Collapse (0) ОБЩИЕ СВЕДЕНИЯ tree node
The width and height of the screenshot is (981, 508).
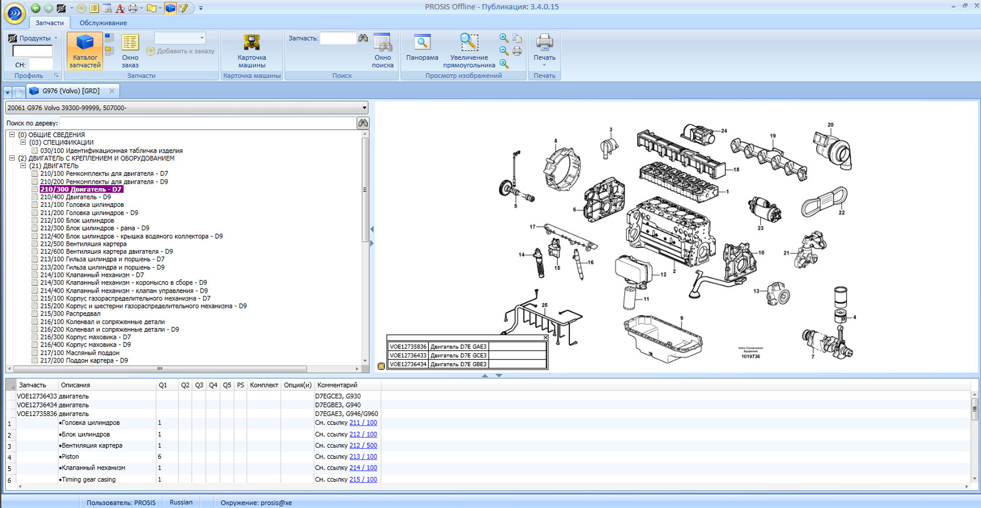coord(12,135)
